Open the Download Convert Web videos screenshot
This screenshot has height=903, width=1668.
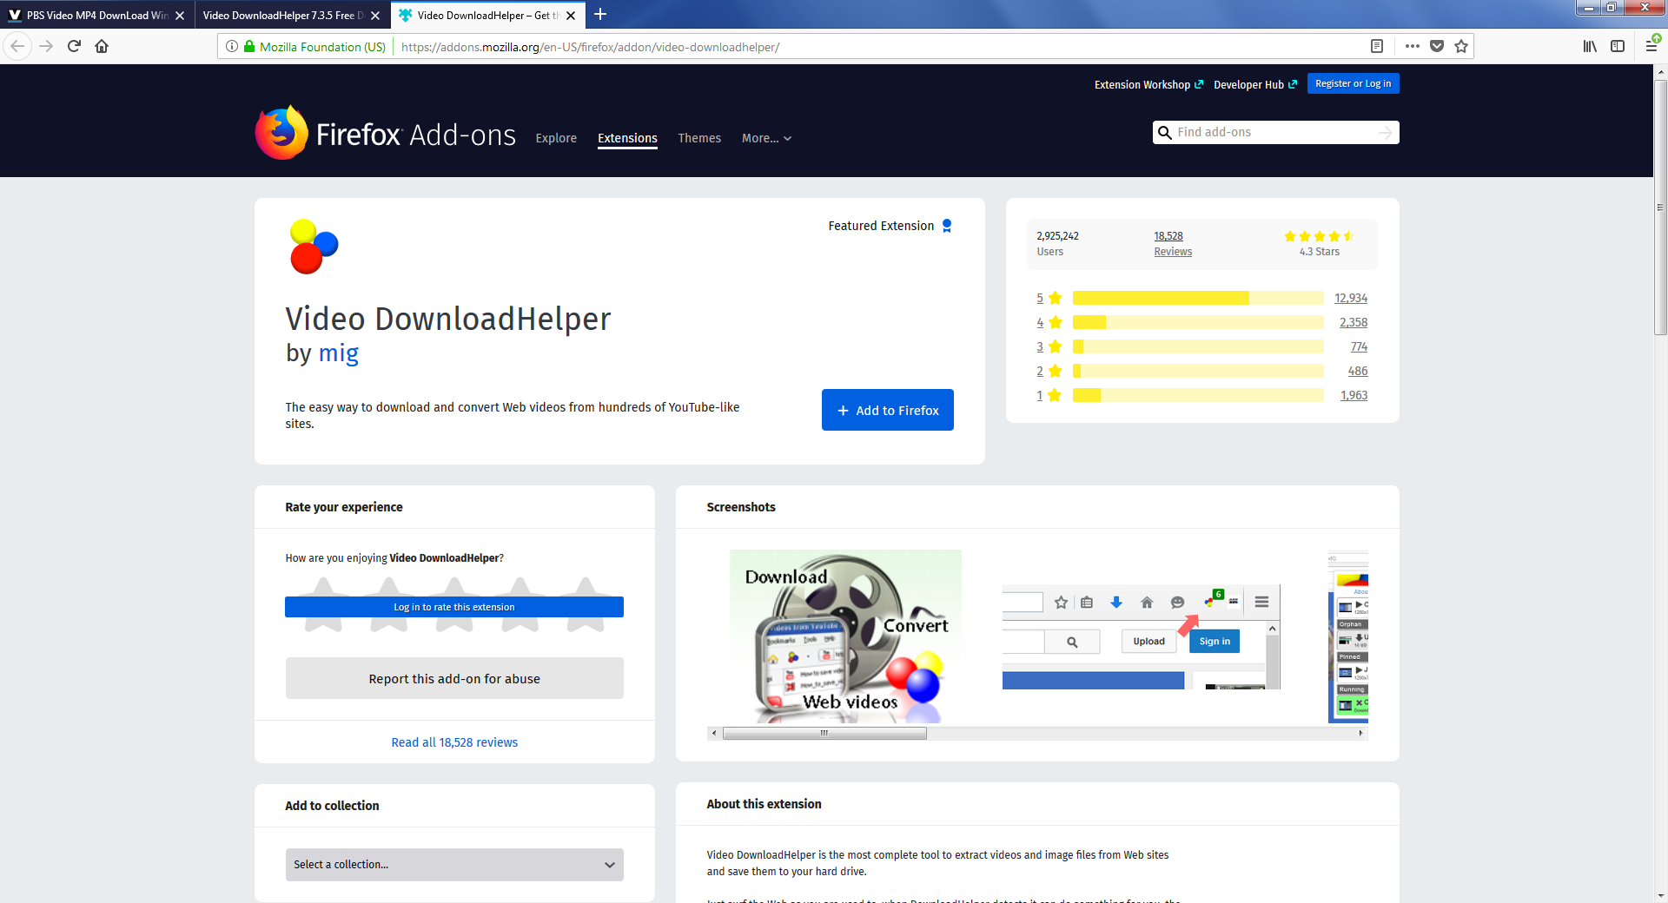coord(845,636)
